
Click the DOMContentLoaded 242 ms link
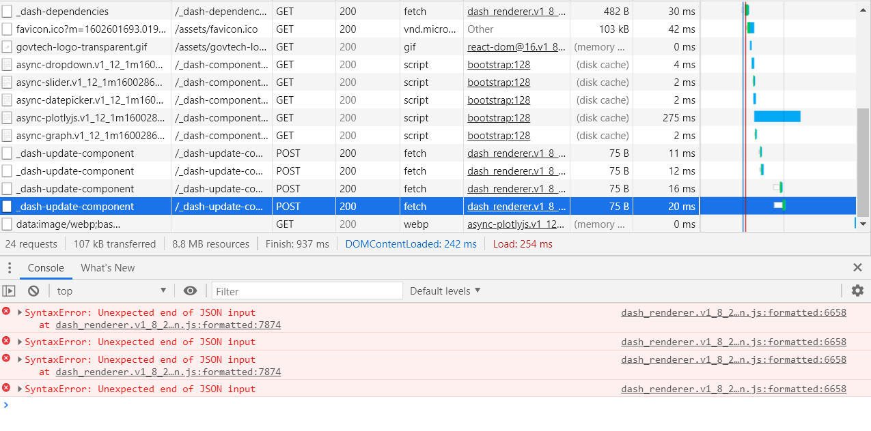[411, 243]
